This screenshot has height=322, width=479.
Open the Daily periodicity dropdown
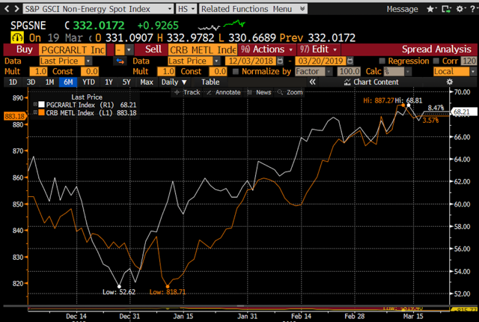pyautogui.click(x=174, y=82)
